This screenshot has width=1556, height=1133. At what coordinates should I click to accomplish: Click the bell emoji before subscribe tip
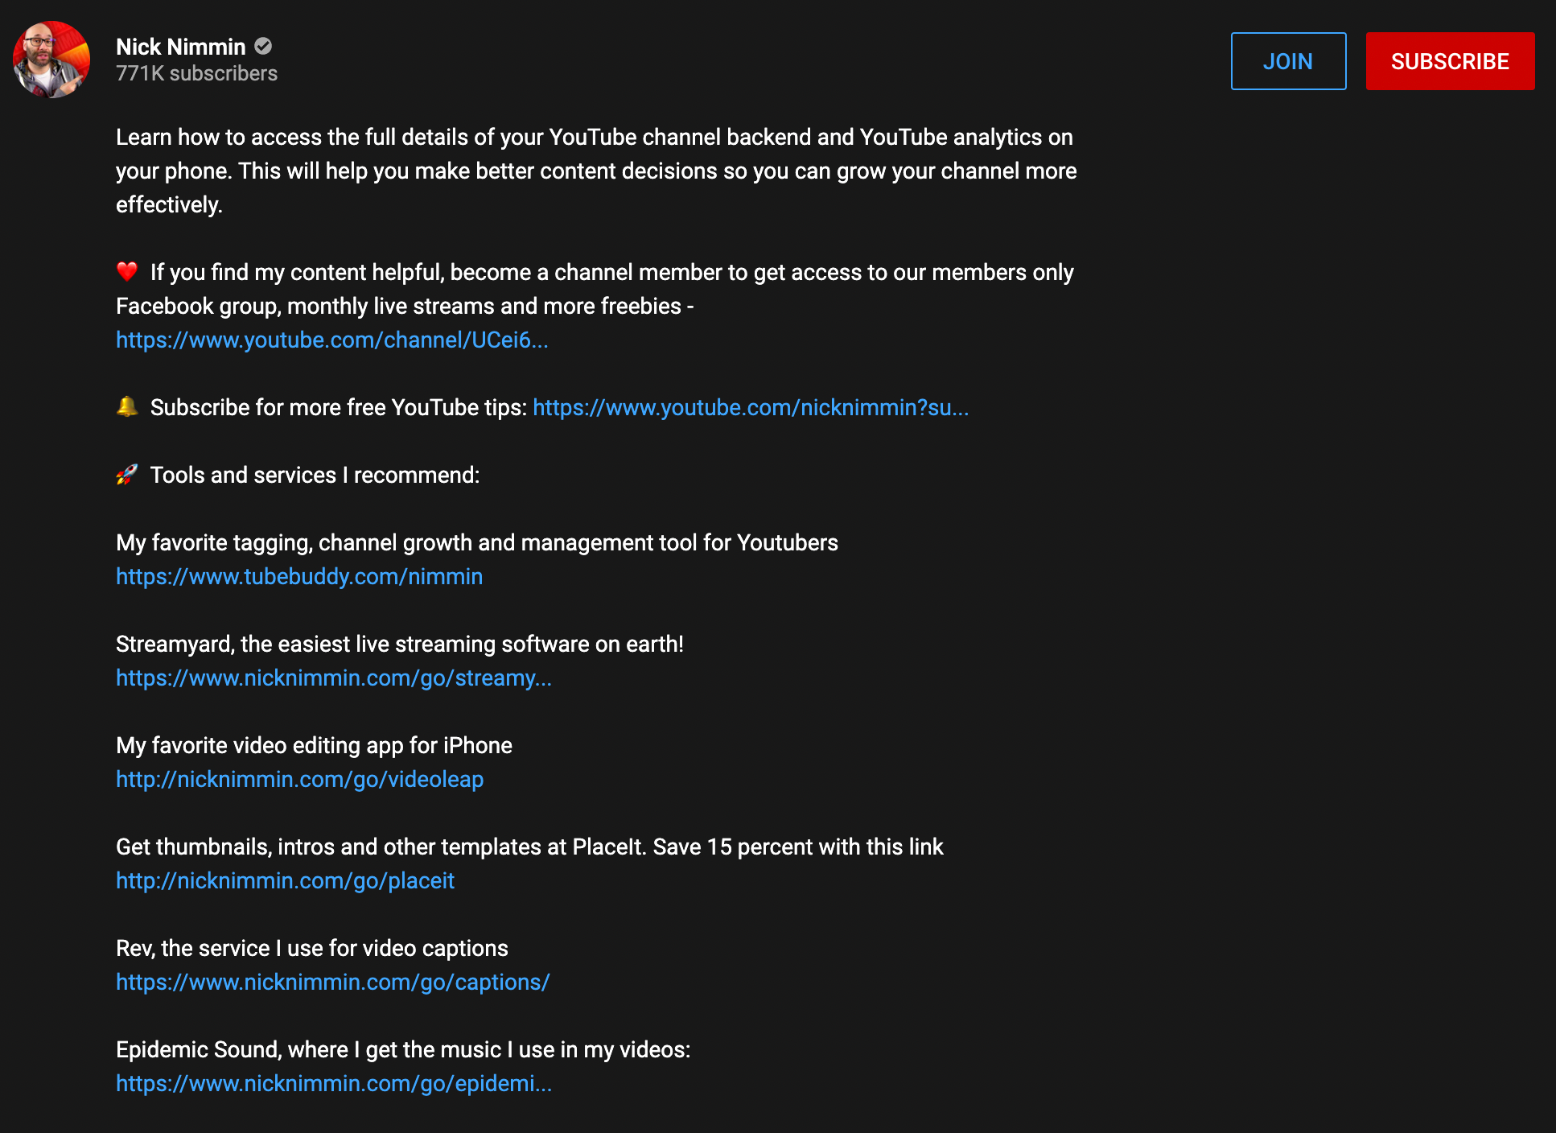(126, 406)
